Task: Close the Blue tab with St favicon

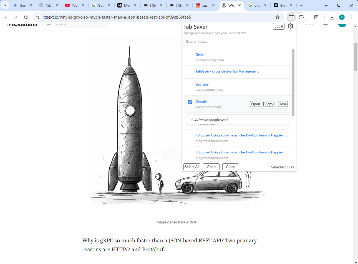Action: (x=291, y=5)
